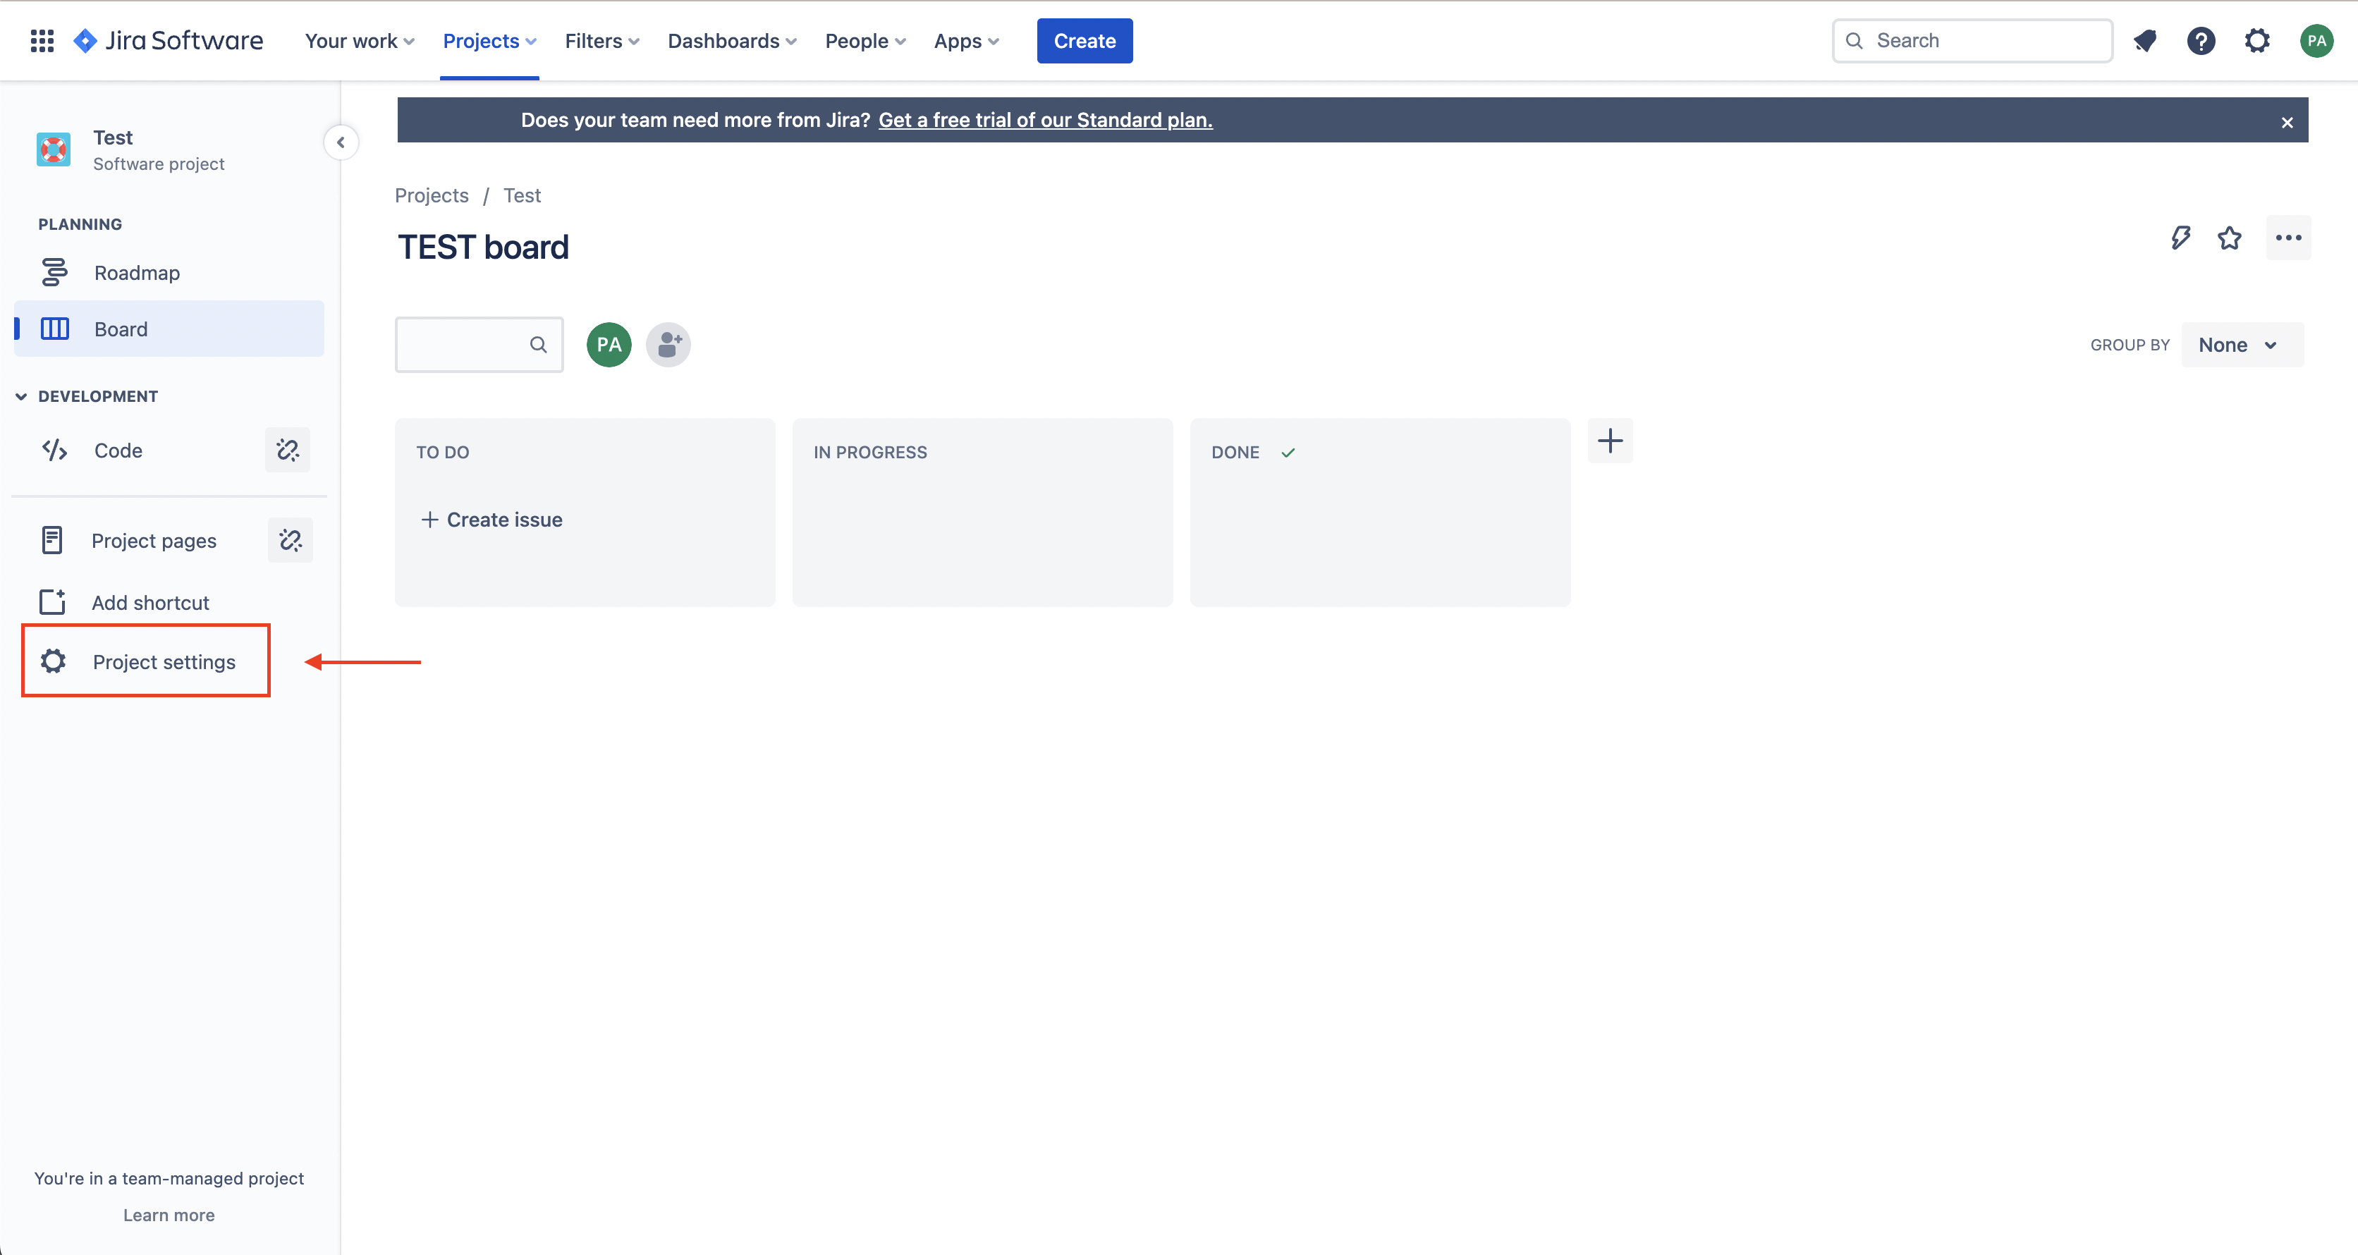
Task: Click the global Search field
Action: click(1972, 40)
